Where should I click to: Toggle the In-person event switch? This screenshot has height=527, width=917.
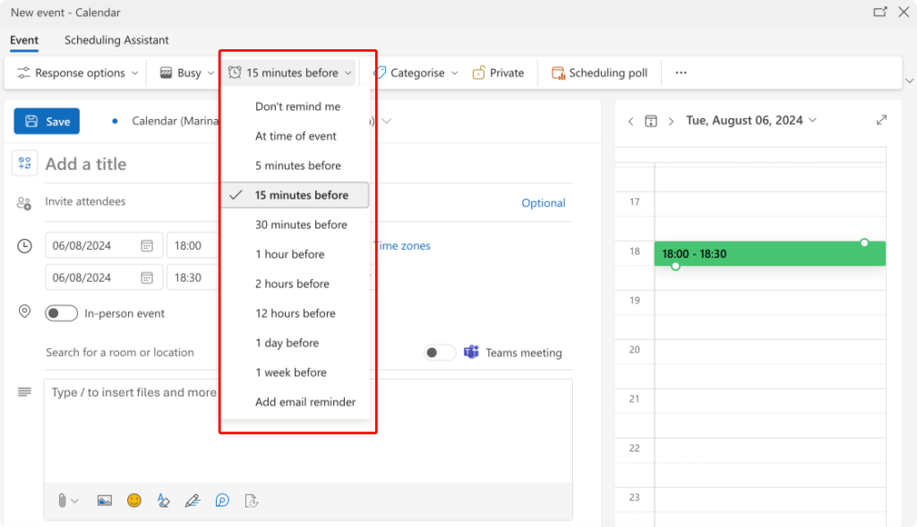click(62, 314)
